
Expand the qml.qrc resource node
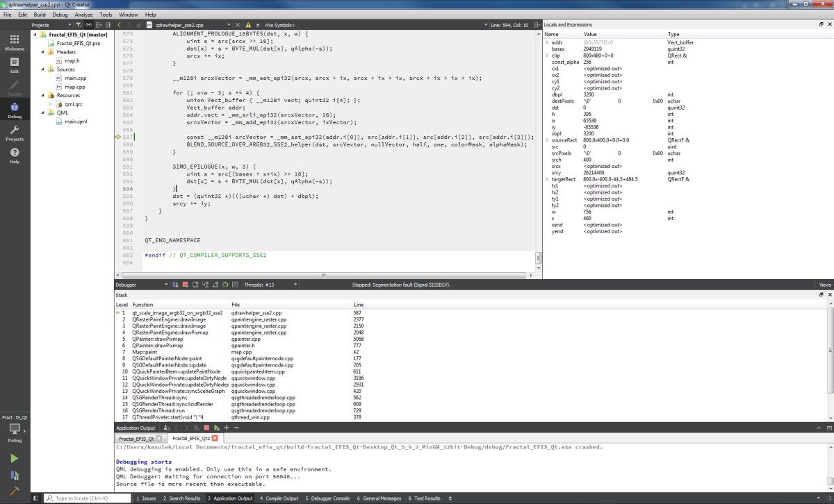tap(50, 104)
